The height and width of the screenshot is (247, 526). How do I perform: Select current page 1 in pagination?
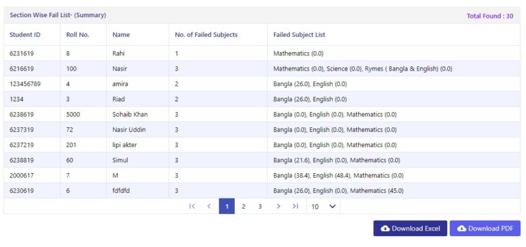[227, 207]
